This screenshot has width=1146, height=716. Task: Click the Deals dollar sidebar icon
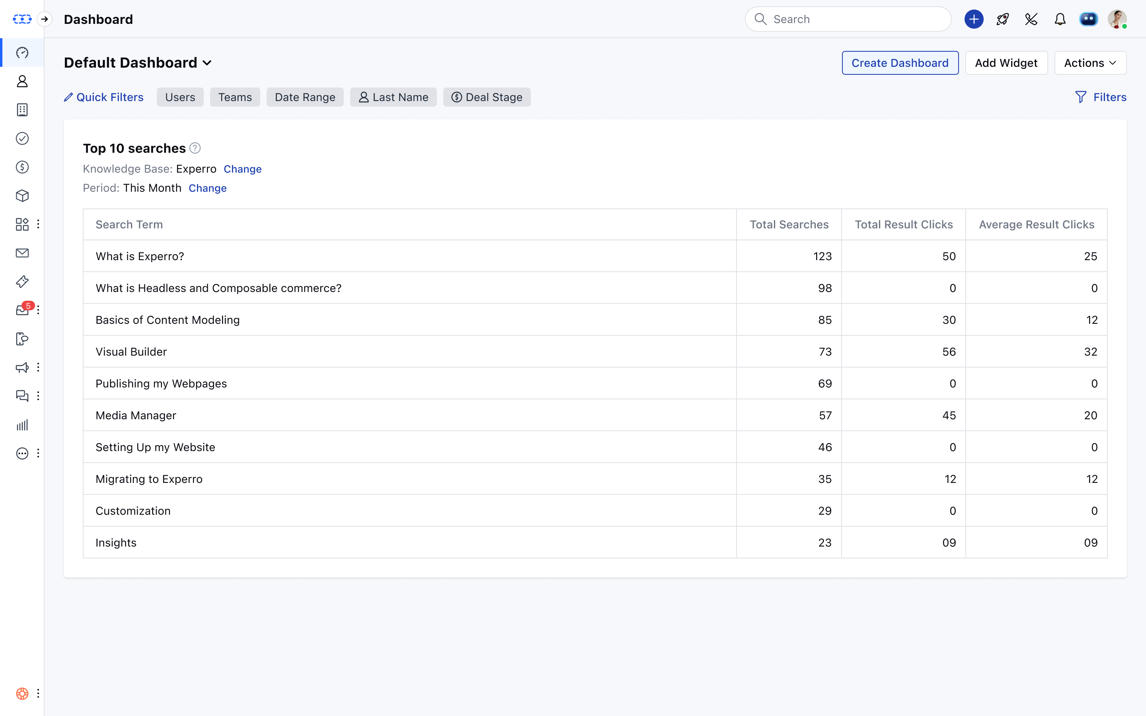point(22,167)
